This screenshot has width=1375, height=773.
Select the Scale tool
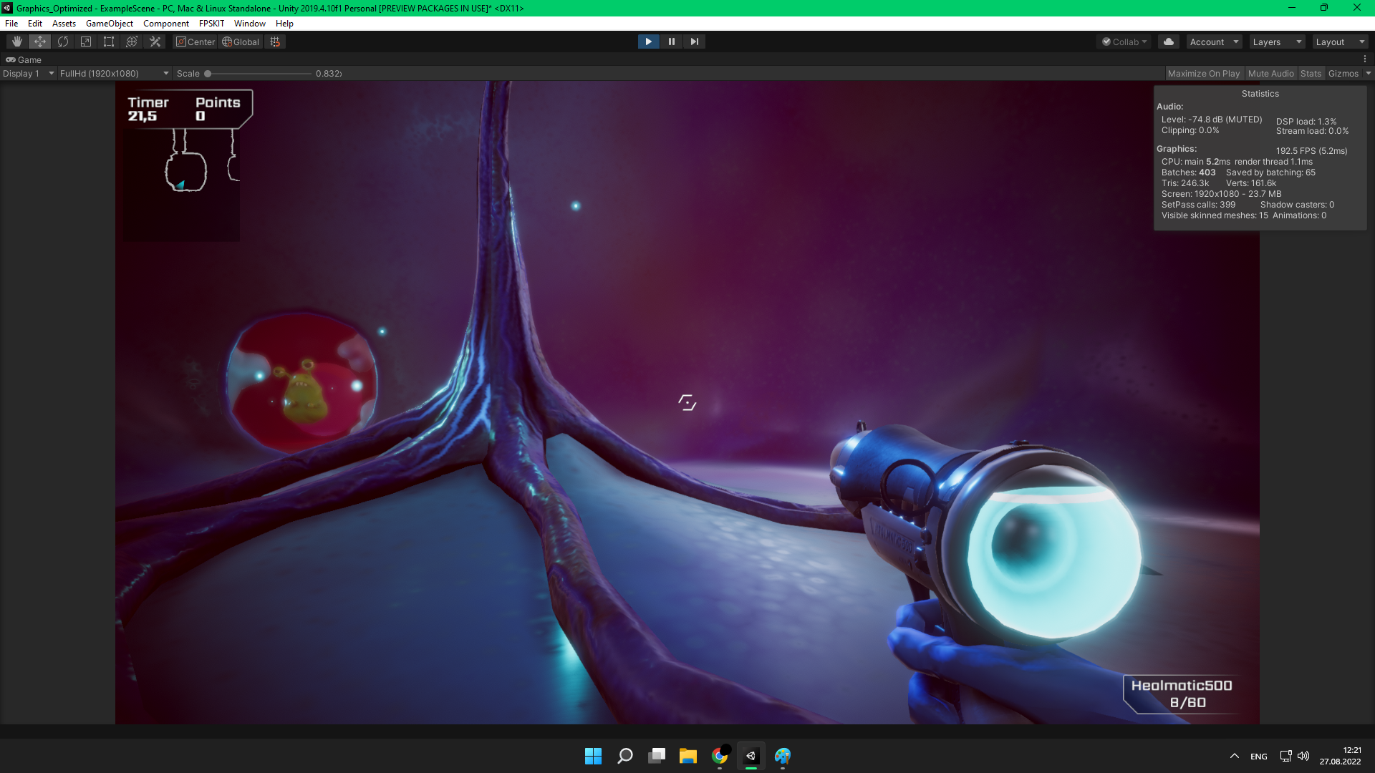pos(86,42)
